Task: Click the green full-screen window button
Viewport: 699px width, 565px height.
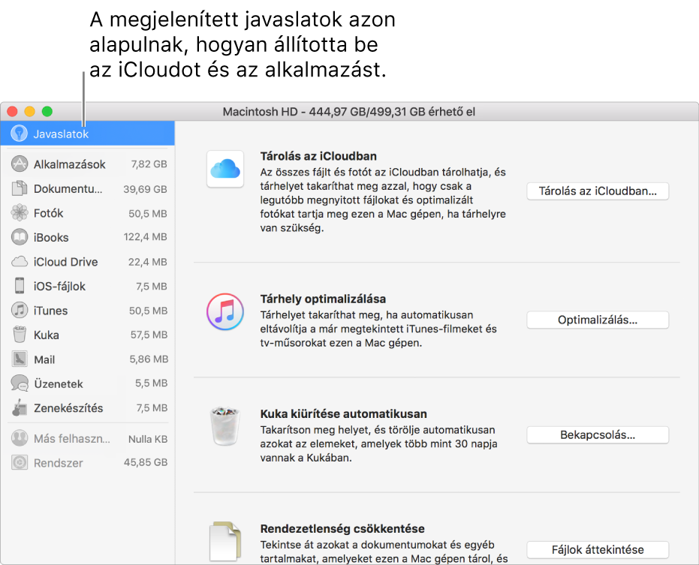Action: pos(47,111)
